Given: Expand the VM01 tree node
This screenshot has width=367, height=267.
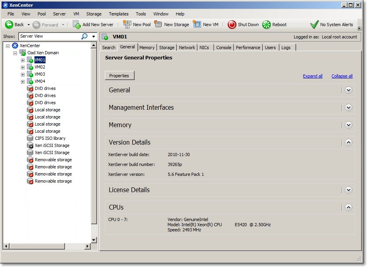Looking at the screenshot, I should pos(23,61).
